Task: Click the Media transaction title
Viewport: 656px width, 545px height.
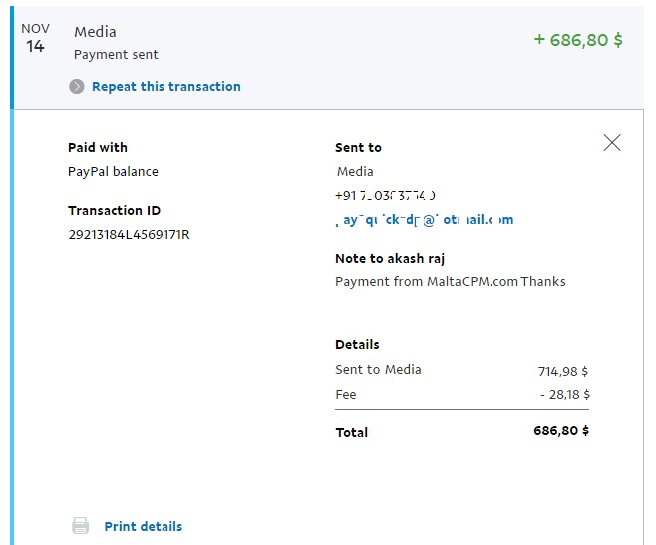Action: point(95,32)
